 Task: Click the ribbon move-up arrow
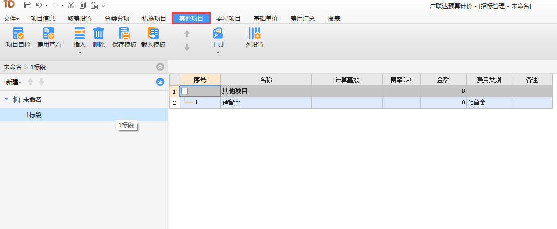coord(187,34)
